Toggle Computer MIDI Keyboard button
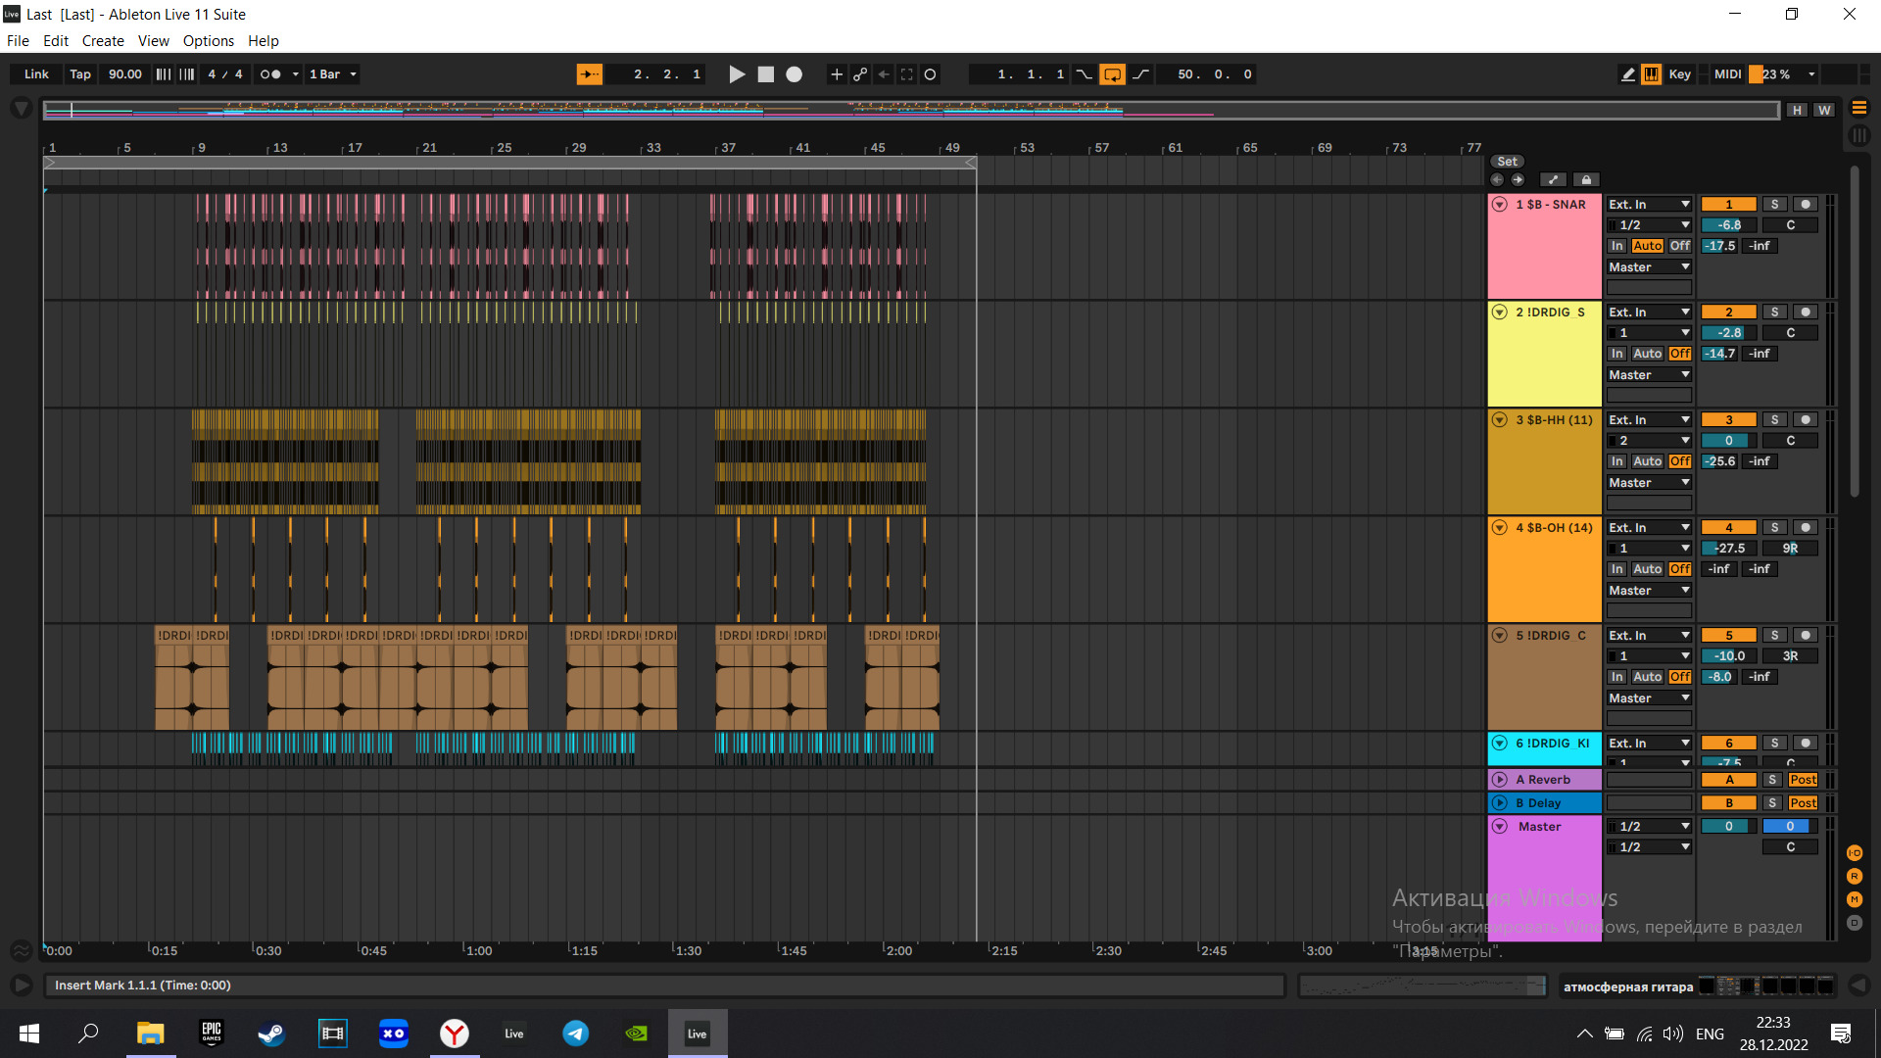This screenshot has height=1058, width=1881. click(1652, 74)
